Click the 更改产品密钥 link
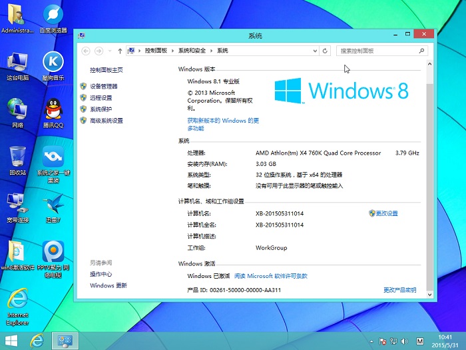 tap(399, 290)
